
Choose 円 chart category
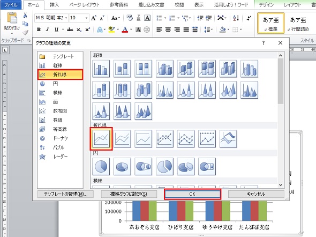(60, 84)
